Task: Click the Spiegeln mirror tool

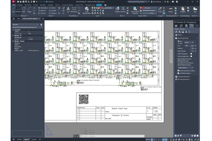Action: pyautogui.click(x=53, y=11)
